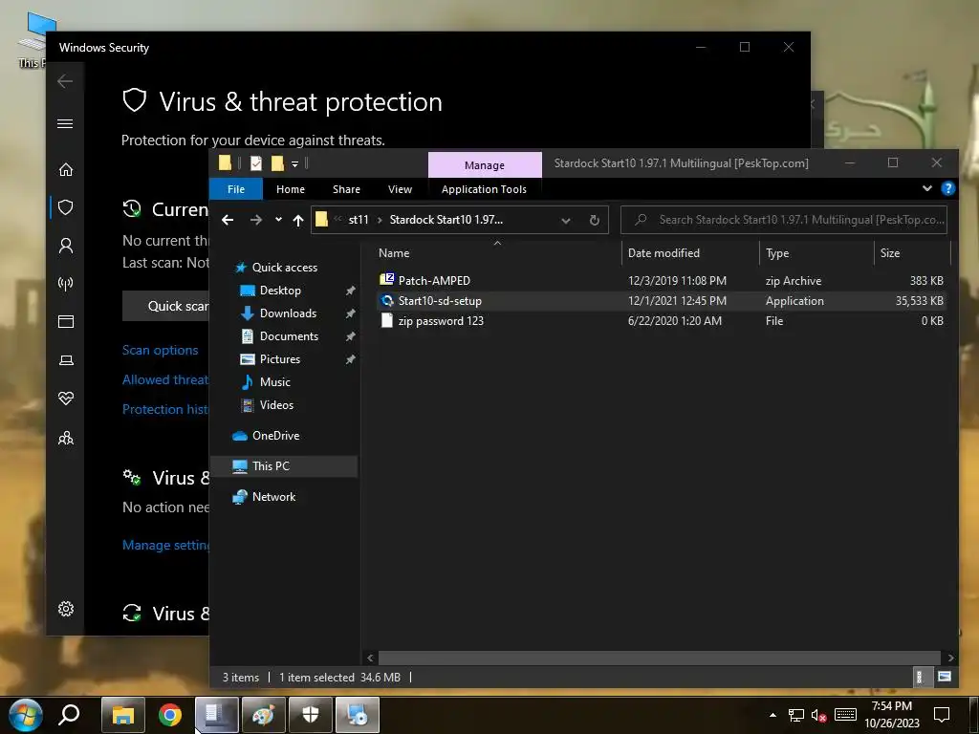Open OneDrive in navigation pane
The height and width of the screenshot is (734, 979).
click(x=276, y=436)
